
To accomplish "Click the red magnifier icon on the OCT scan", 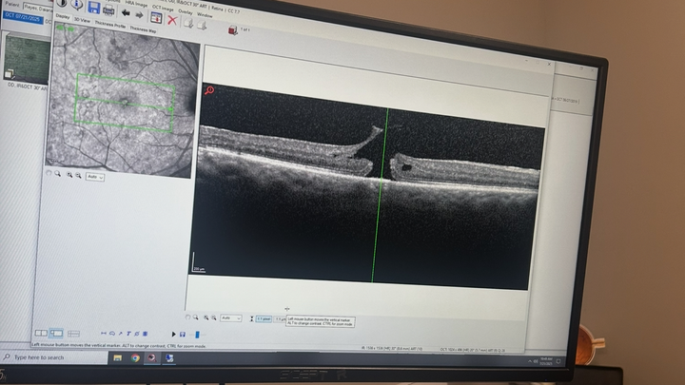I will 208,91.
